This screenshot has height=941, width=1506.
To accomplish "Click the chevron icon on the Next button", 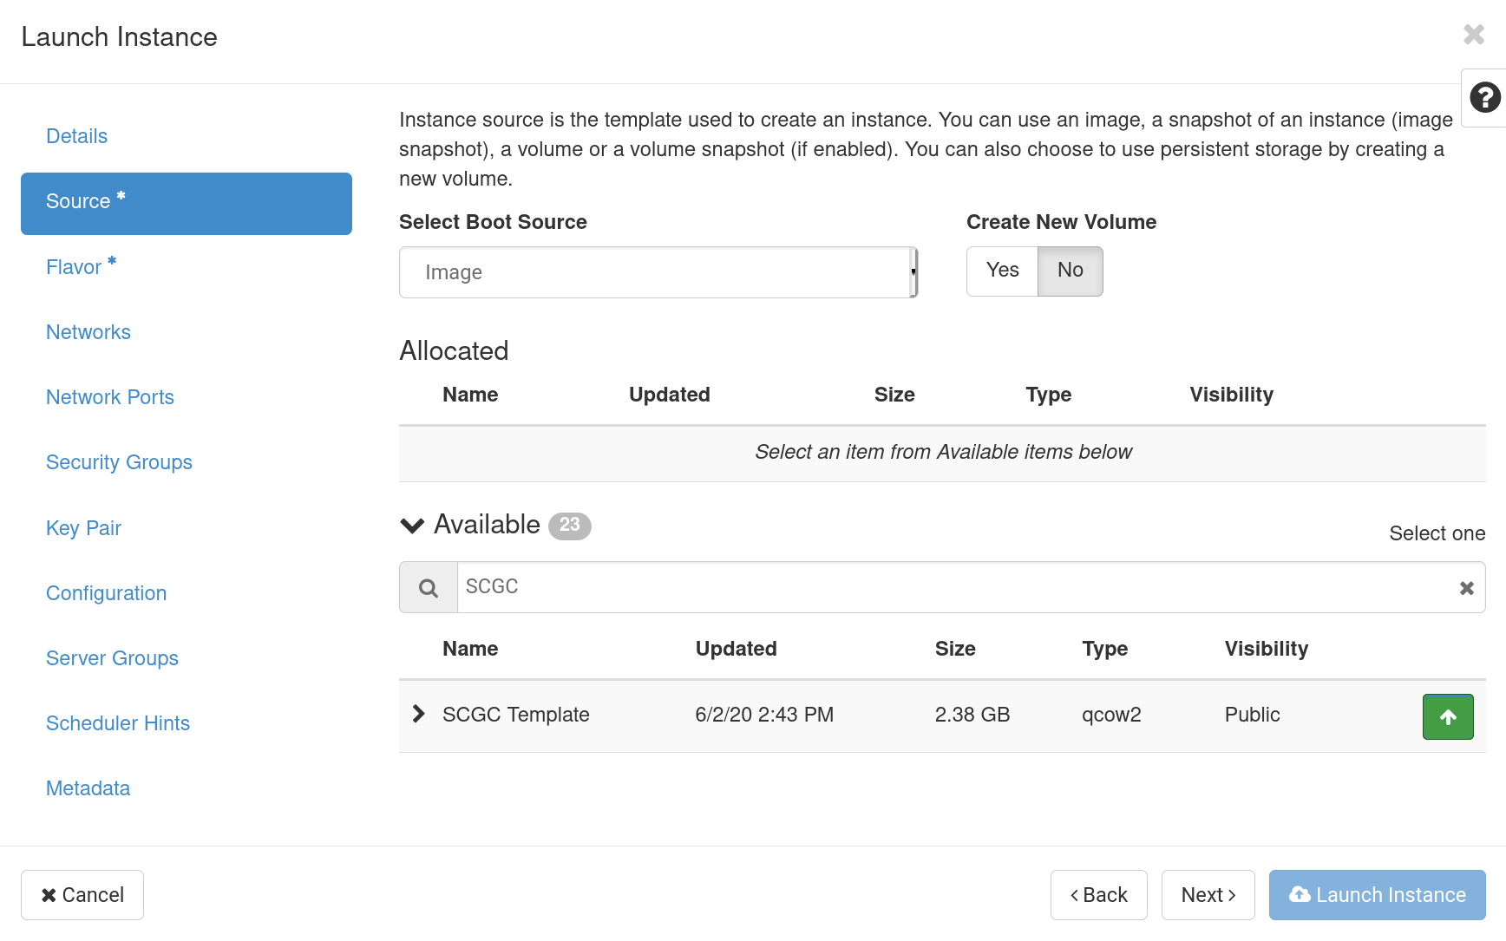I will (x=1231, y=894).
